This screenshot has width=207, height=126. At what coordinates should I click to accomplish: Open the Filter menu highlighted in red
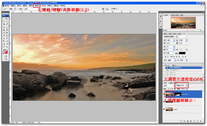point(37,5)
